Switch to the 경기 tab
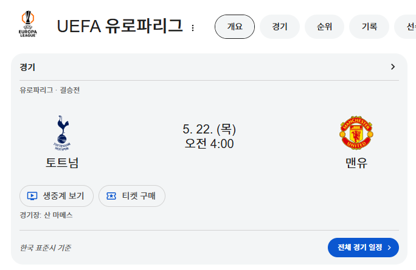This screenshot has width=416, height=270. (280, 27)
